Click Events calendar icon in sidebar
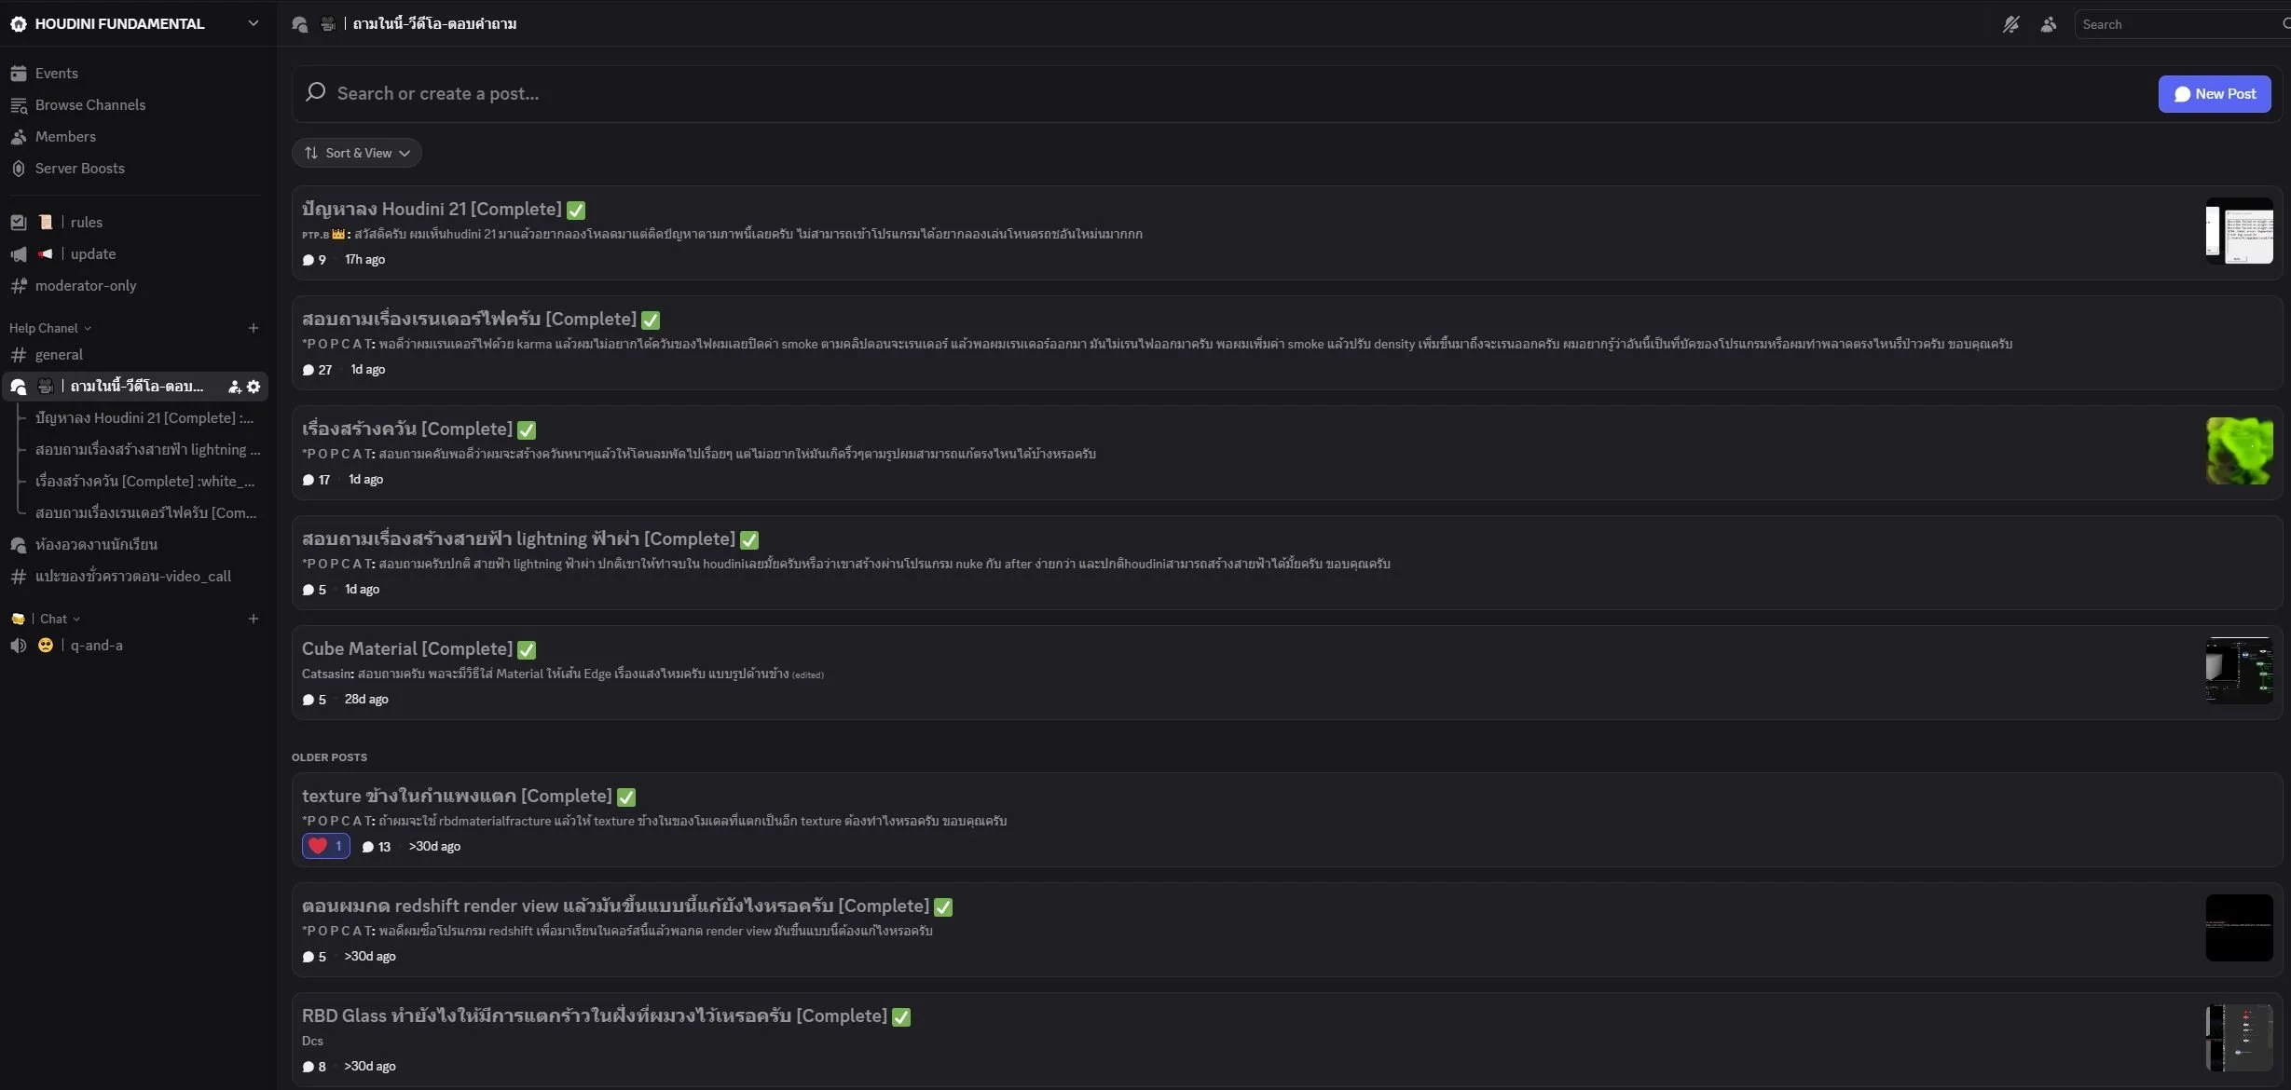The width and height of the screenshot is (2291, 1090). 19,74
